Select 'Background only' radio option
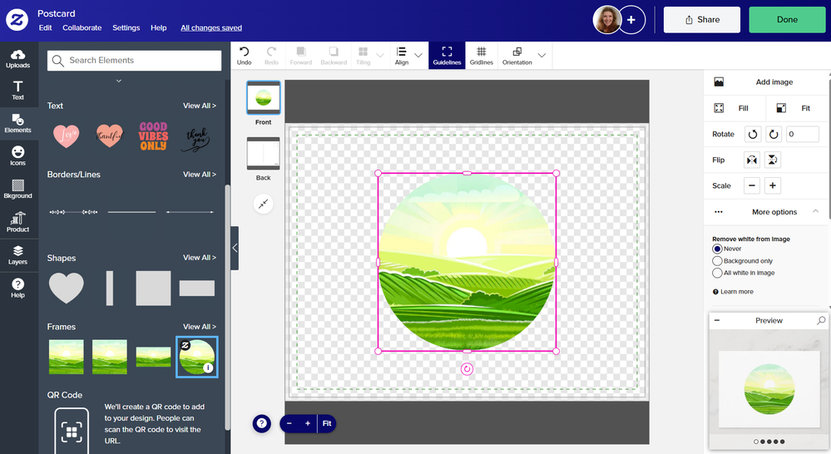831x454 pixels. (x=718, y=261)
